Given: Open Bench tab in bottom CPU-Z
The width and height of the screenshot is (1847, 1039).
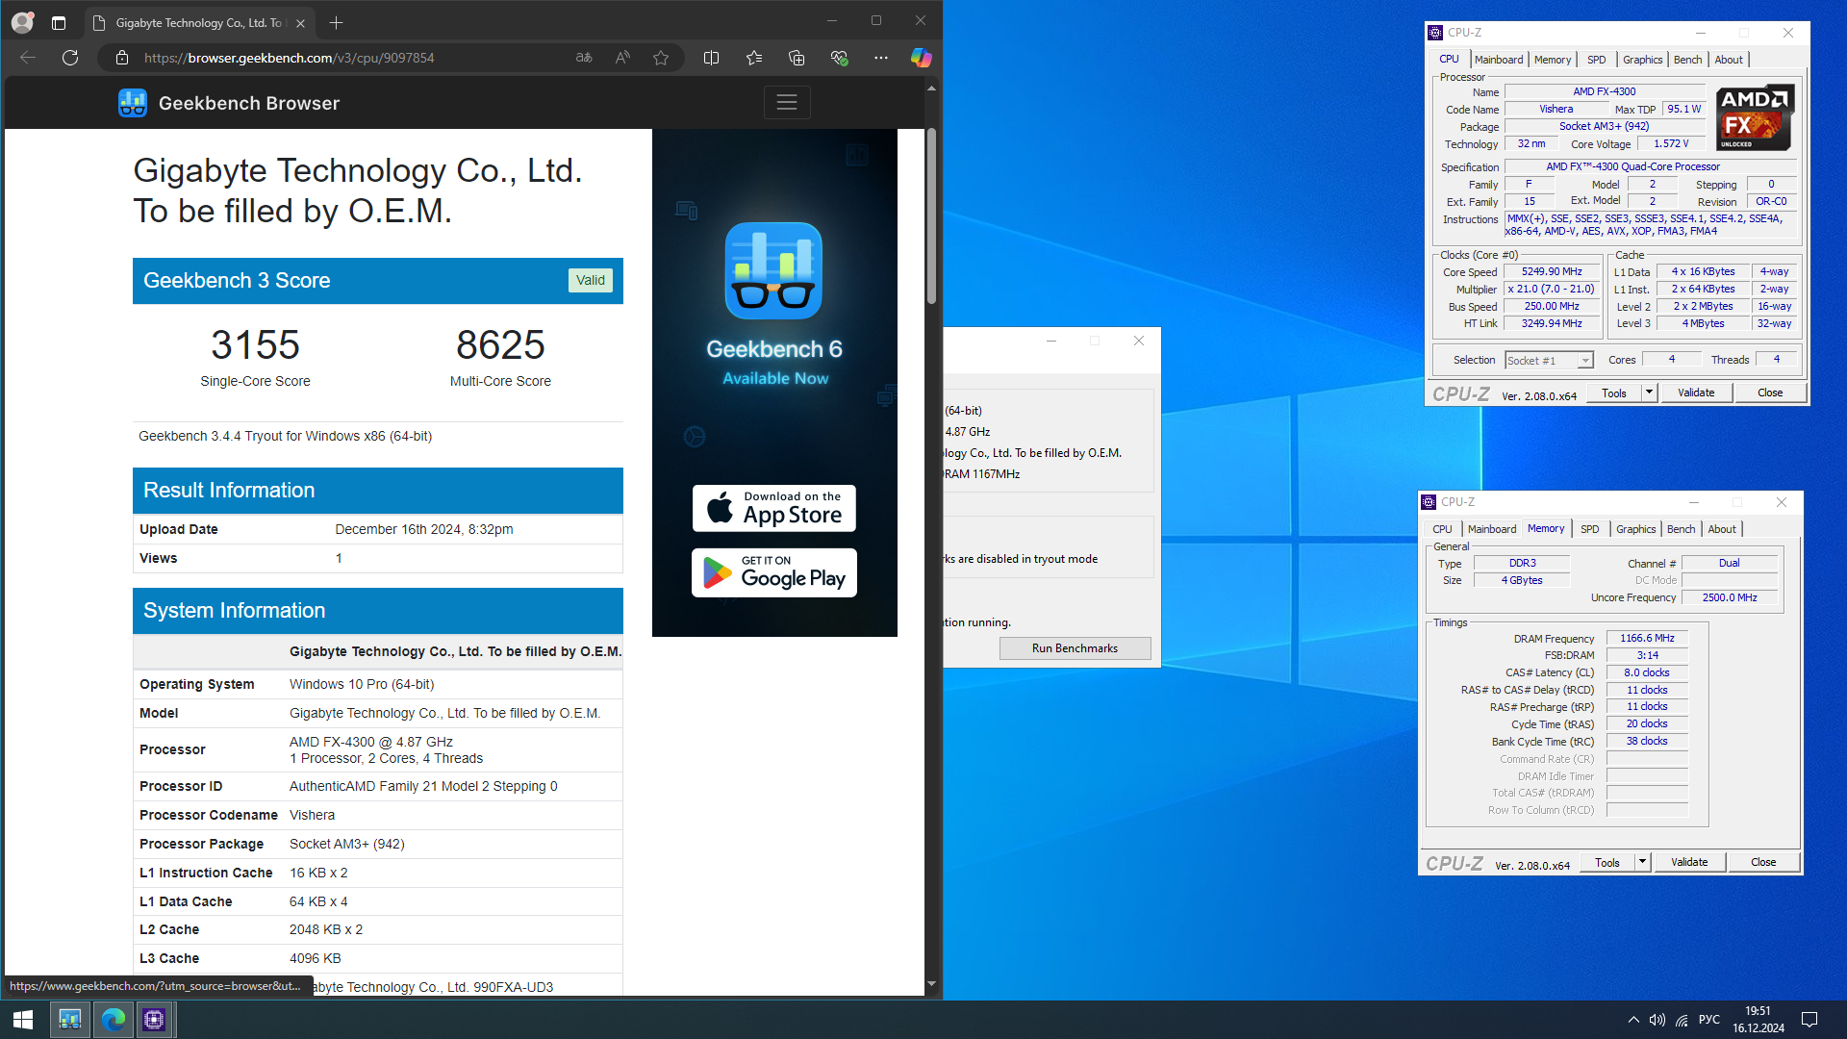Looking at the screenshot, I should point(1682,529).
